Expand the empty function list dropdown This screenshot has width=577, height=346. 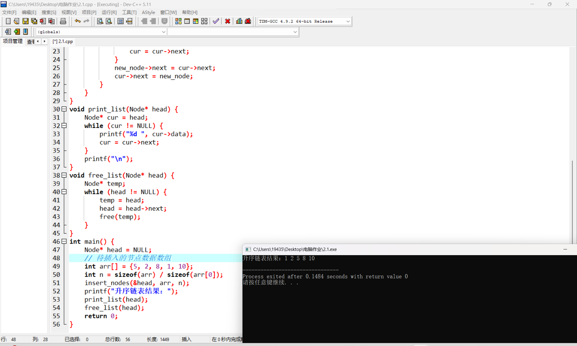pos(295,32)
